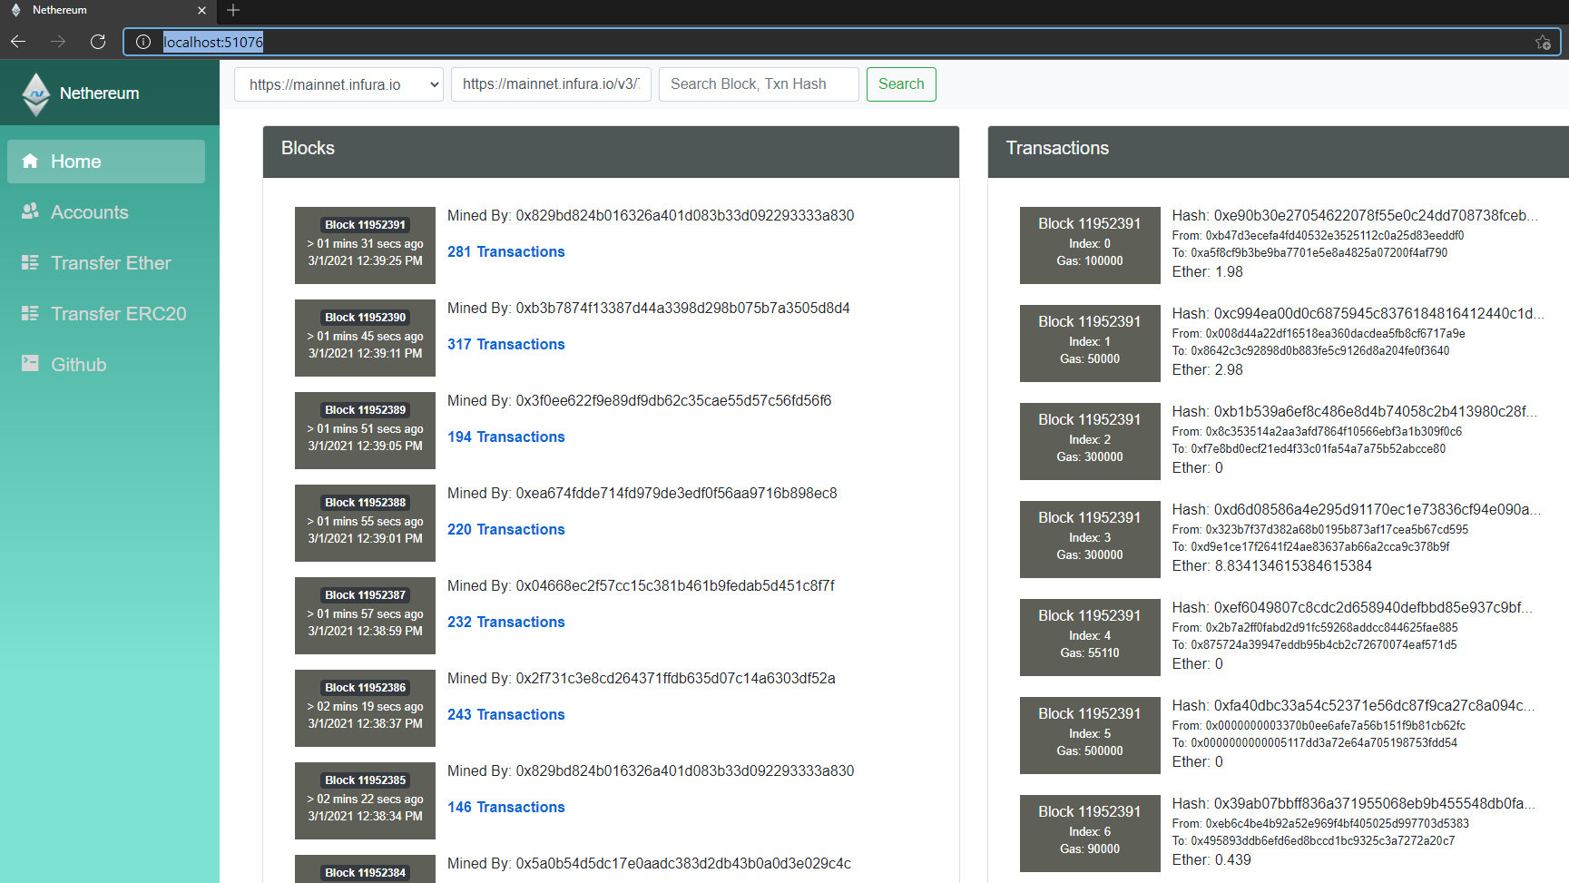Open the Transfer ERC20 menu item
1569x883 pixels.
click(x=106, y=314)
